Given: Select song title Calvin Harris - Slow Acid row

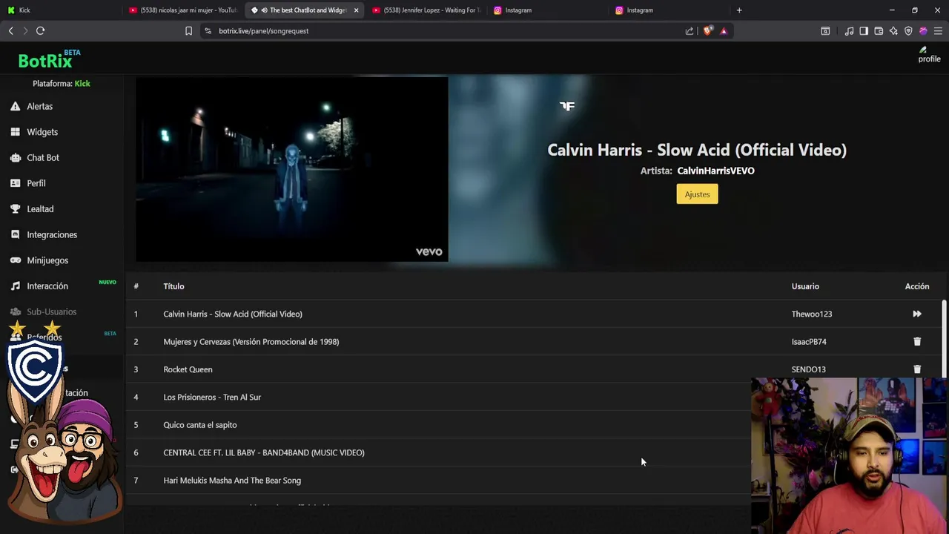Looking at the screenshot, I should coord(233,314).
